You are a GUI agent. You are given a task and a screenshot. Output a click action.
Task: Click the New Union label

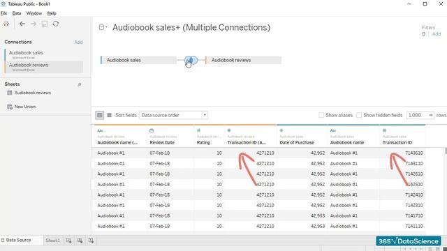[x=25, y=107]
